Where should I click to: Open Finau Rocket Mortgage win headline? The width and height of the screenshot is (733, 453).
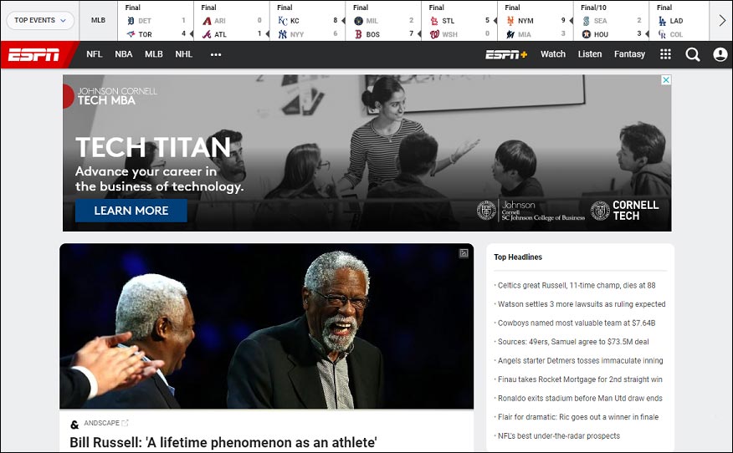tap(580, 379)
